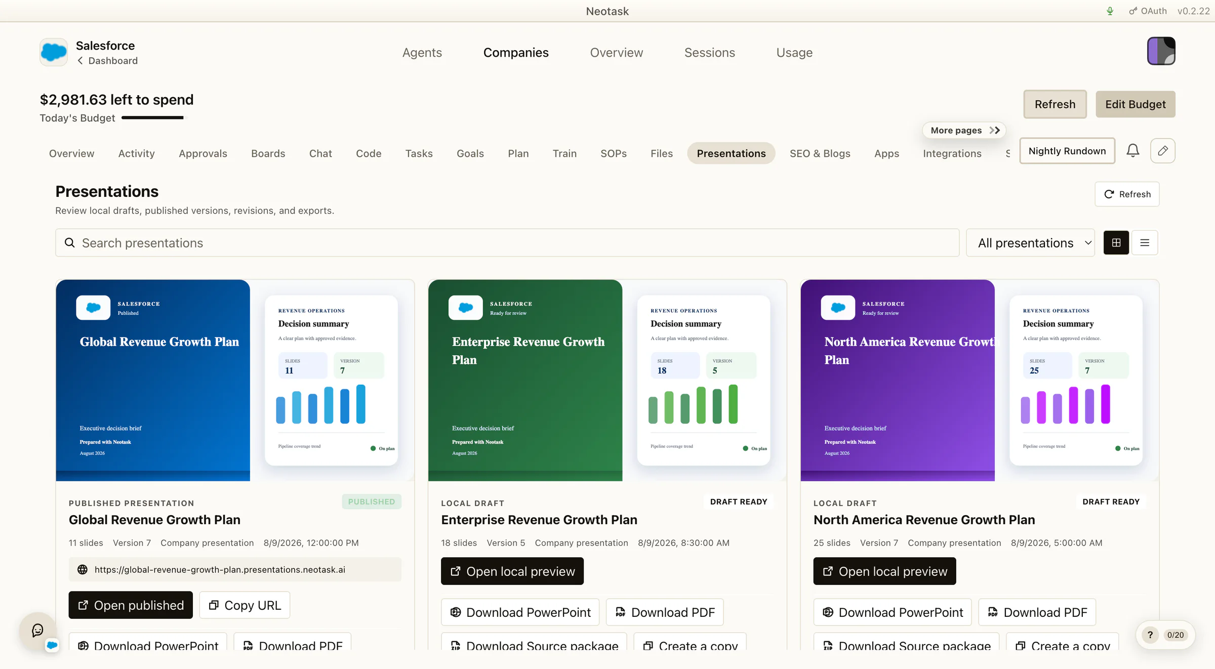Open notifications bell icon

click(x=1132, y=151)
